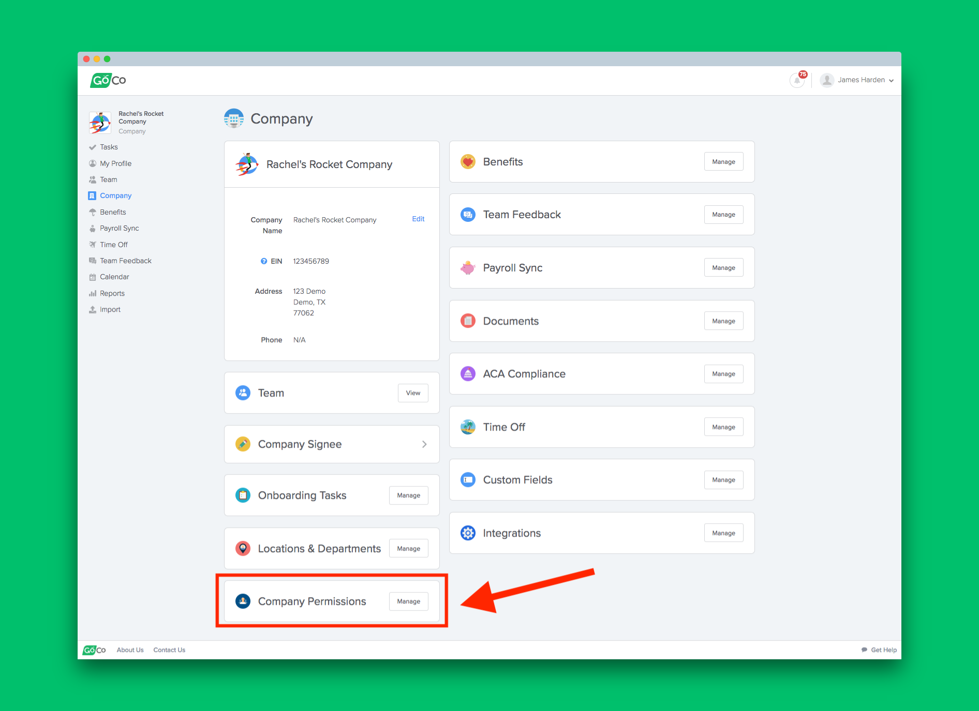This screenshot has width=979, height=711.
Task: Click the Company Permissions icon
Action: (x=243, y=601)
